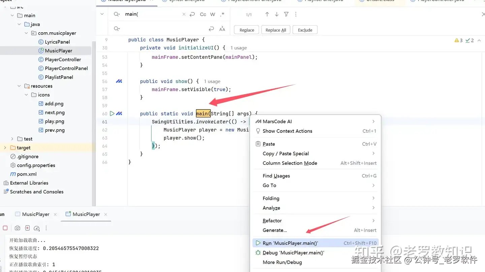Choose Find Usages
485x272 pixels.
pos(315,176)
